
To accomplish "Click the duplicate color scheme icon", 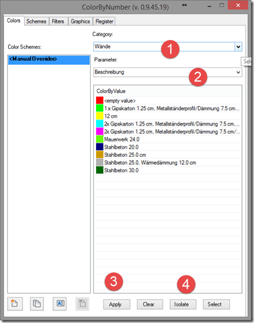I will pos(37,304).
